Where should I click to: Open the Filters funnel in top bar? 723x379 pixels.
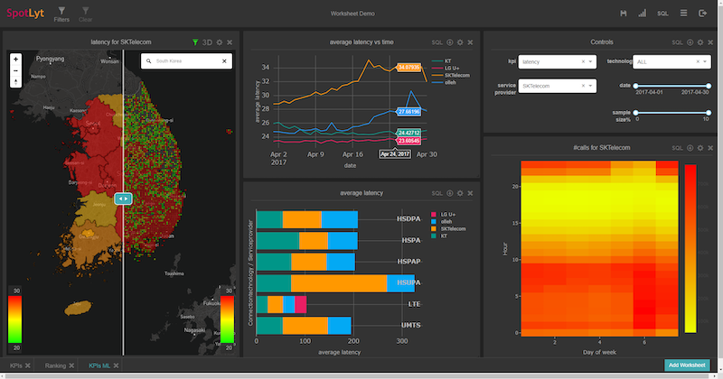[61, 14]
